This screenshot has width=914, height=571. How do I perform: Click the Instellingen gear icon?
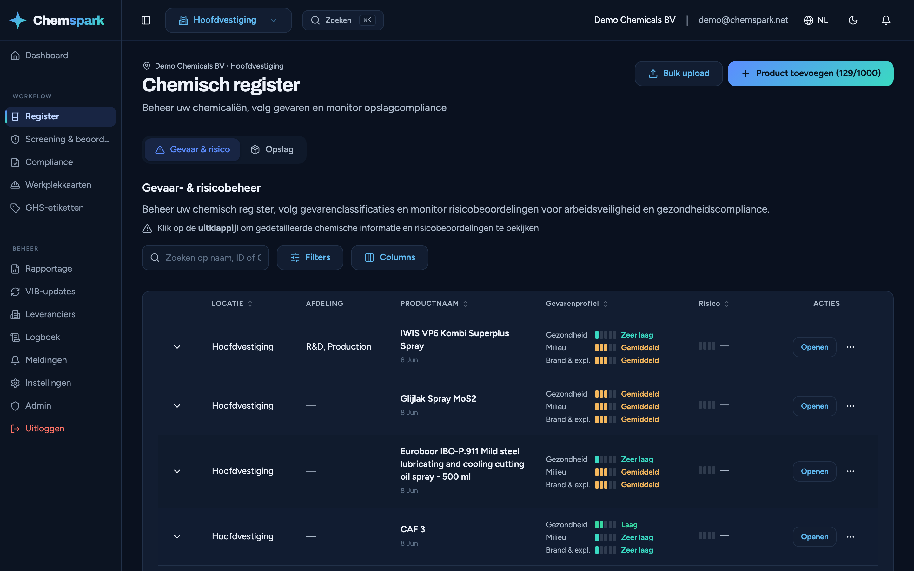click(x=15, y=383)
